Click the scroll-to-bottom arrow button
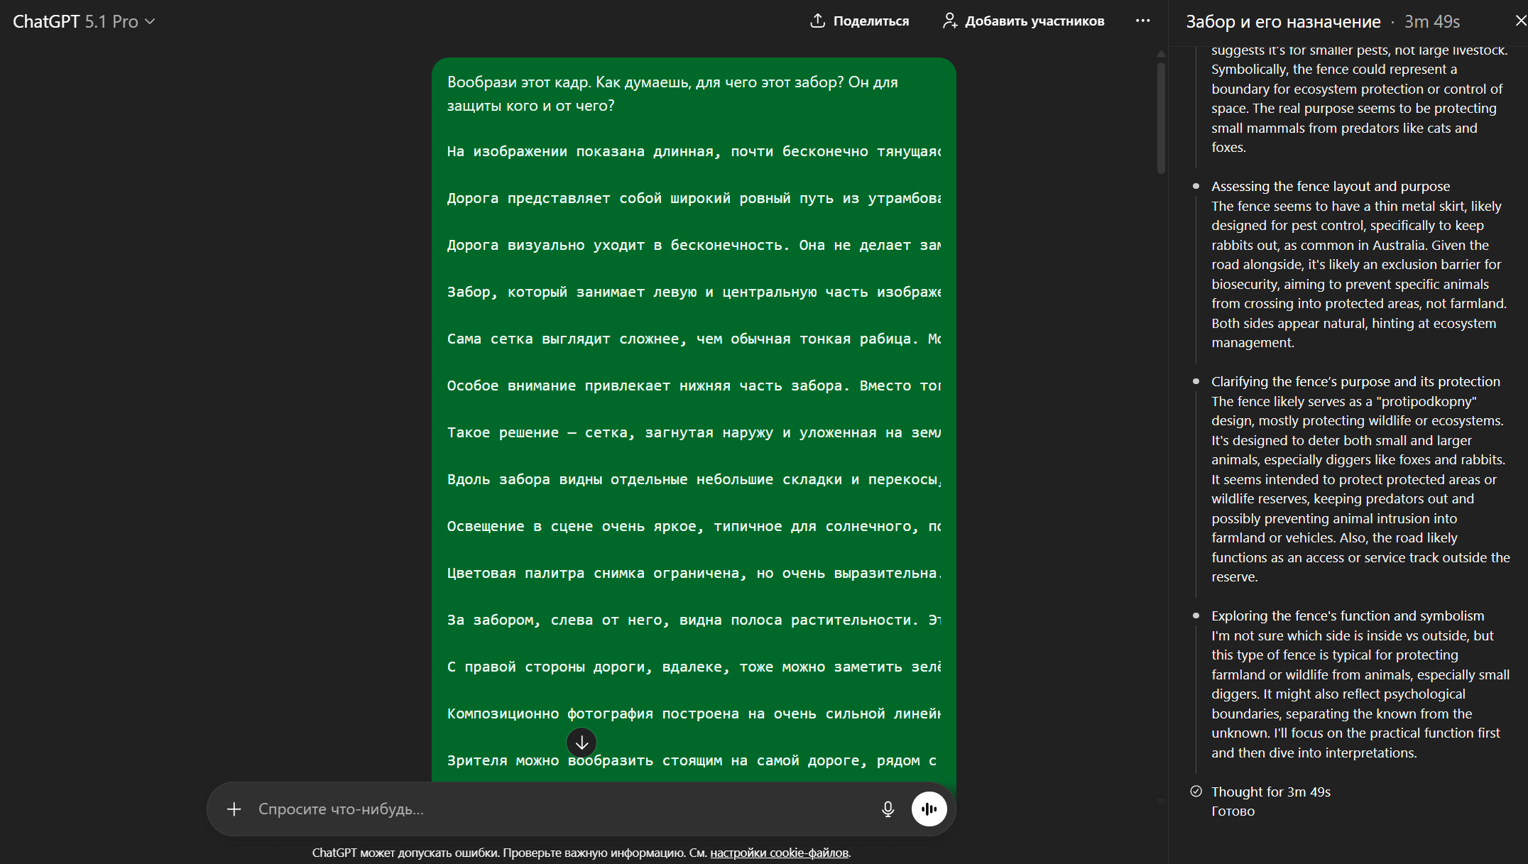Screen dimensions: 1528x864 point(582,743)
